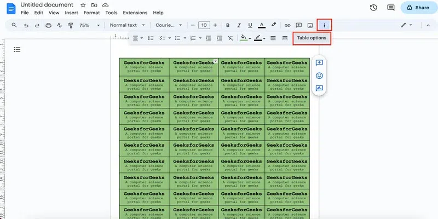
Task: Rename the Untitled document title
Action: click(x=47, y=5)
